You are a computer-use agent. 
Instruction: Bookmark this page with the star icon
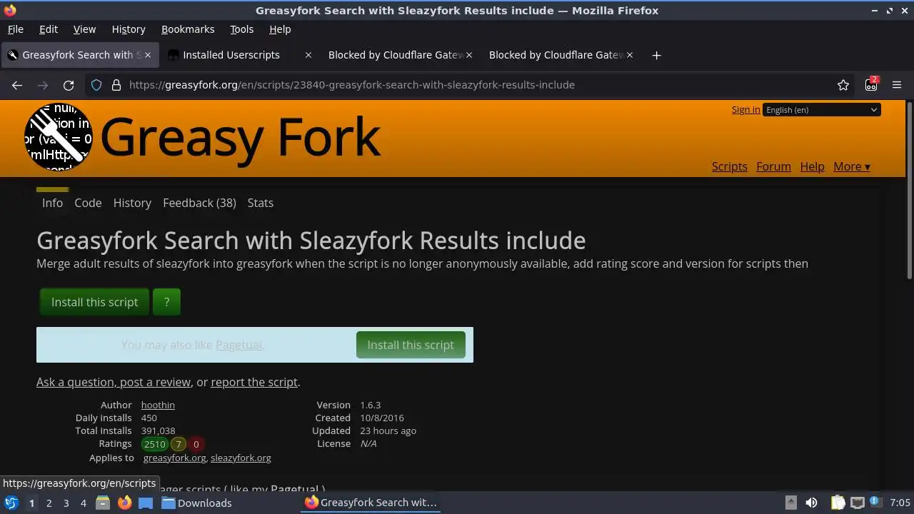tap(843, 85)
